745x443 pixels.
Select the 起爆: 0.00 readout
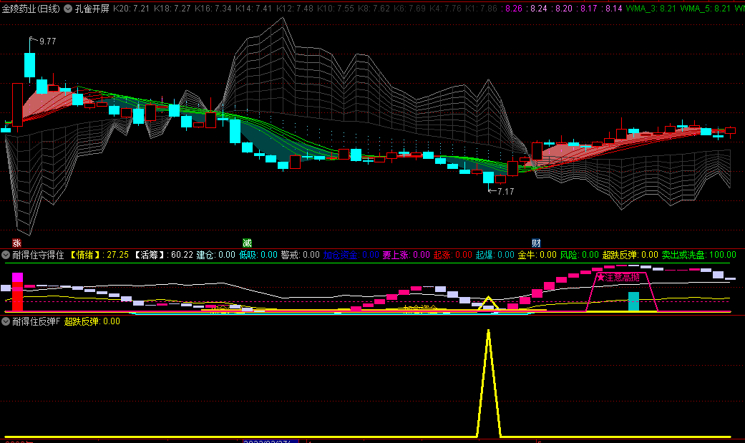click(495, 255)
